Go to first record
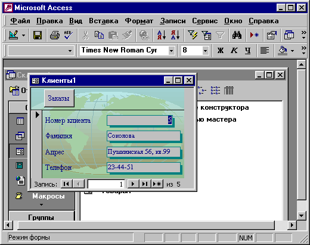The image size is (310, 245). [66, 184]
